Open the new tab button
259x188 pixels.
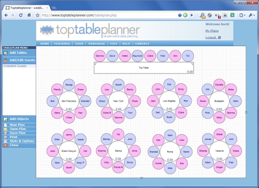pyautogui.click(x=54, y=8)
